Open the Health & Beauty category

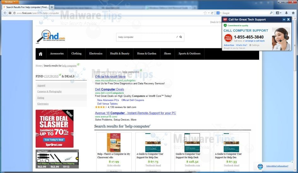click(x=120, y=54)
